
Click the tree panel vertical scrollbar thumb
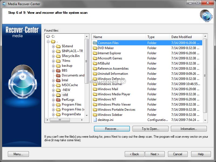(x=86, y=61)
